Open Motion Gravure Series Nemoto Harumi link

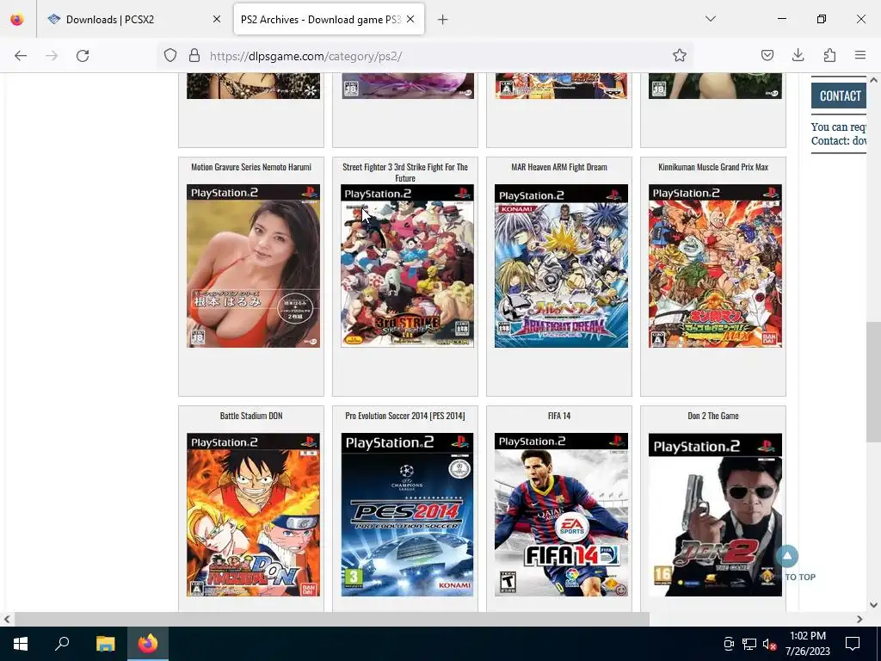(251, 167)
